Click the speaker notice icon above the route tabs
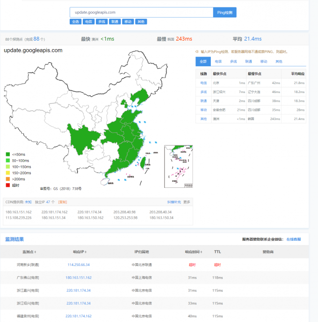This screenshot has width=318, height=322. coord(197,51)
